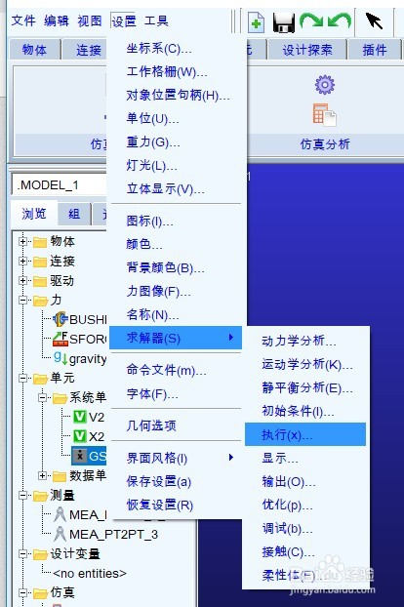Screen dimensions: 404x607
Task: Select the SFOR single force item
Action: tap(80, 339)
